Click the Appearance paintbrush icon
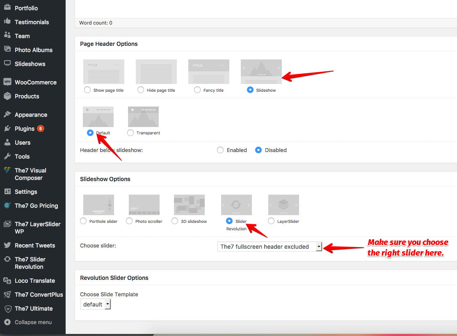Viewport: 457px width, 336px height. [7, 114]
